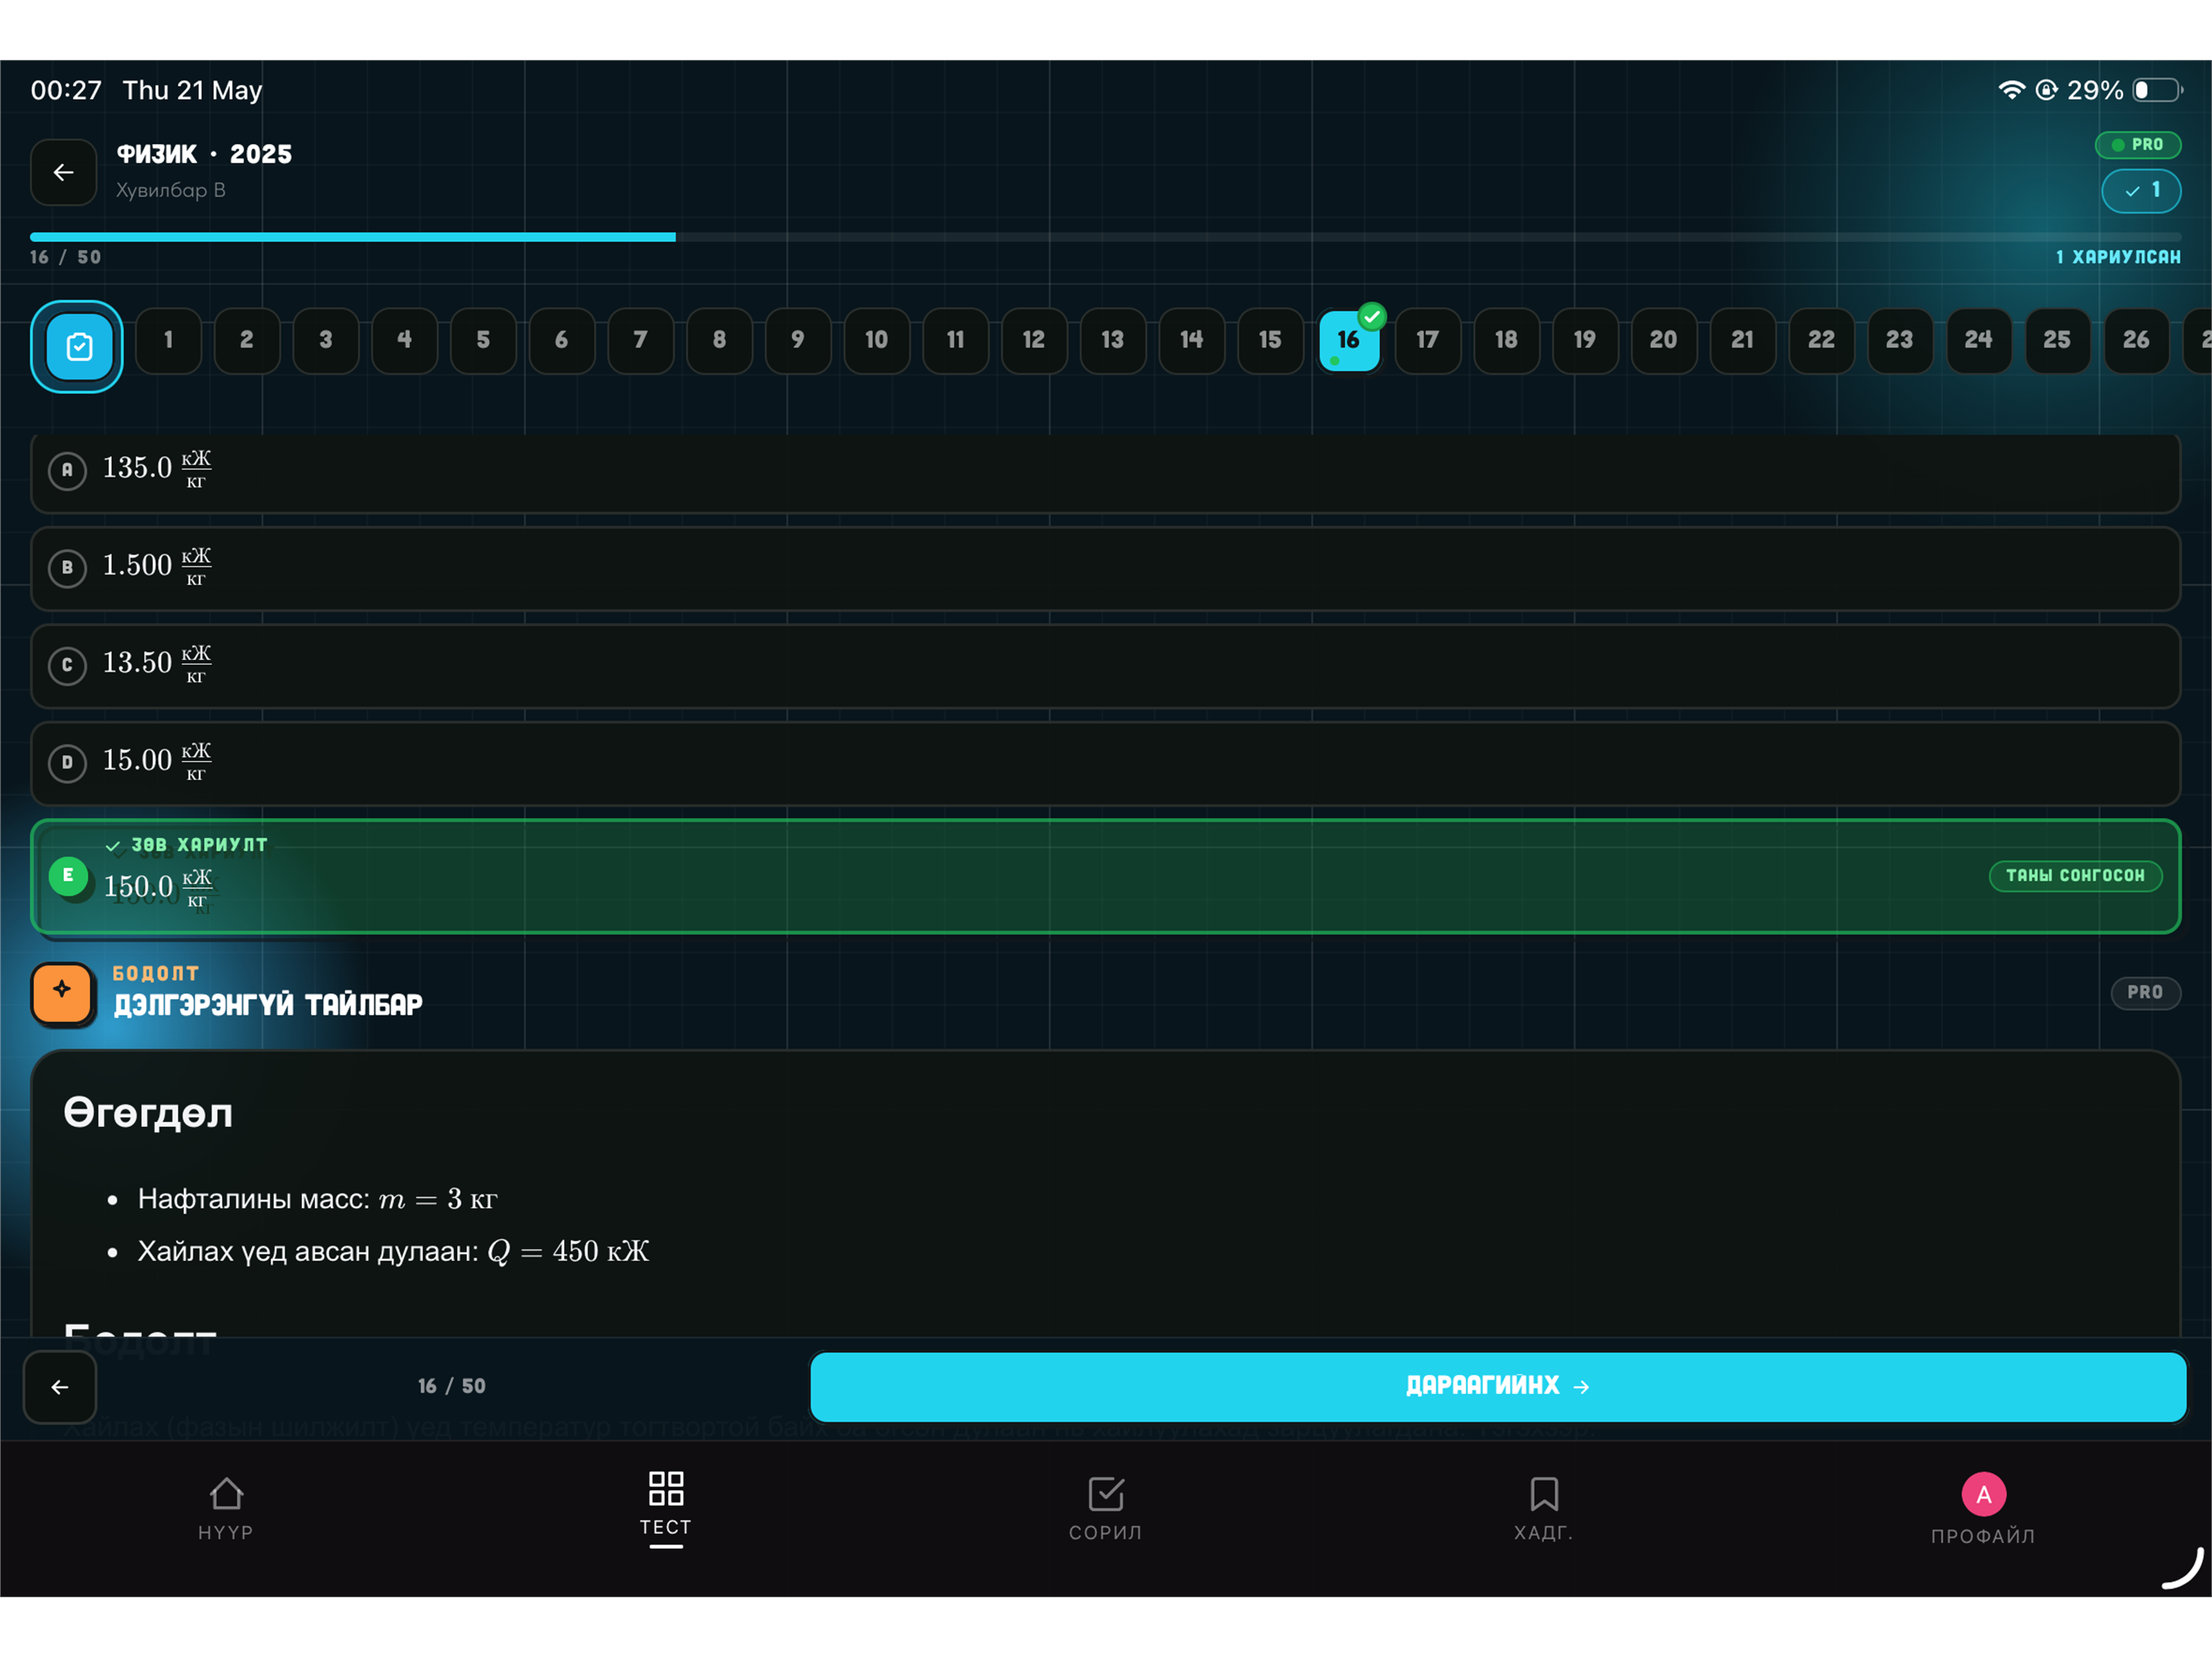
Task: Tap the green PRO badge at top right
Action: point(2138,145)
